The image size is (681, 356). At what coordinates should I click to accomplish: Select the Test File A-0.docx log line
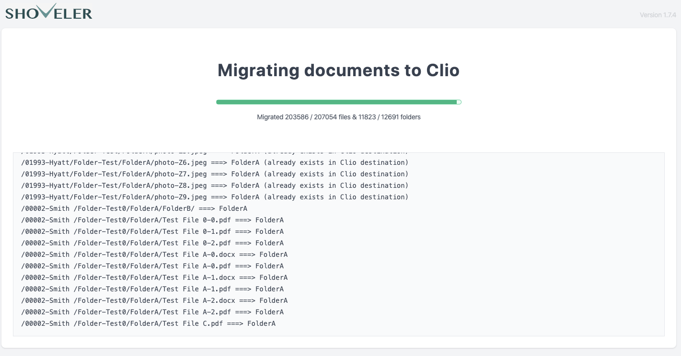tap(154, 254)
